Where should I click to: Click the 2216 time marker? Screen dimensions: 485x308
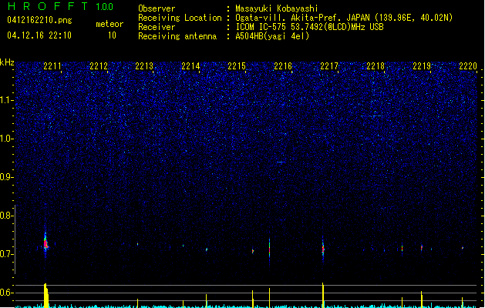click(283, 66)
